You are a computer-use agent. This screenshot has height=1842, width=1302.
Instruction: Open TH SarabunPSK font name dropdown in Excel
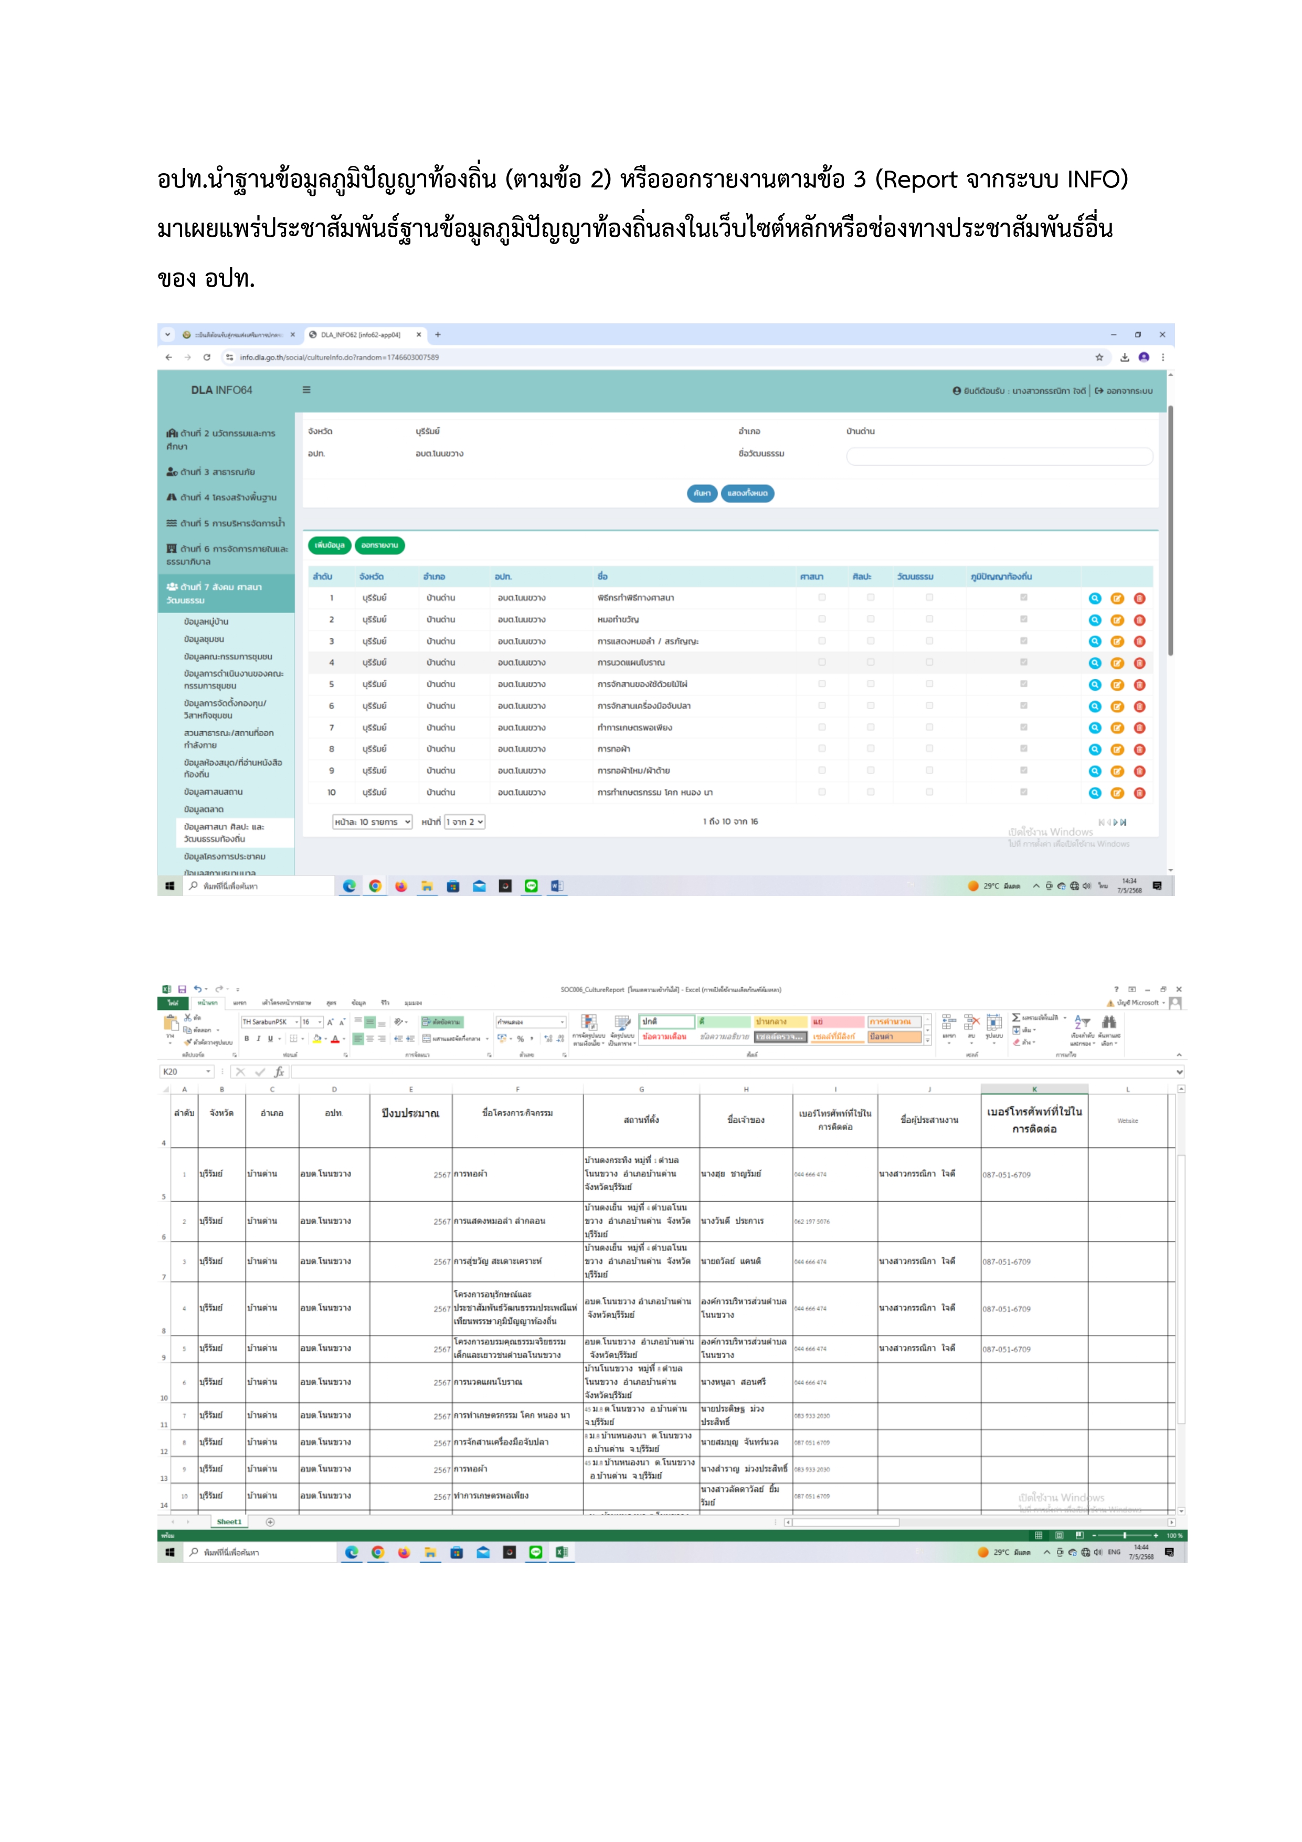pyautogui.click(x=296, y=1022)
